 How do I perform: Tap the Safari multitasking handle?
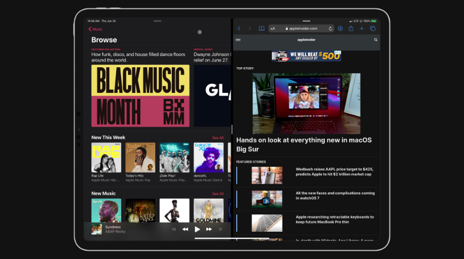(x=306, y=21)
